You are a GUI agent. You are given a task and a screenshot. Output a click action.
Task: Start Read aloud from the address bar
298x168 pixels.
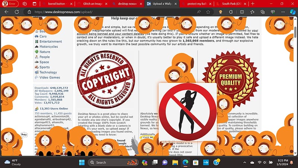[x=199, y=12]
